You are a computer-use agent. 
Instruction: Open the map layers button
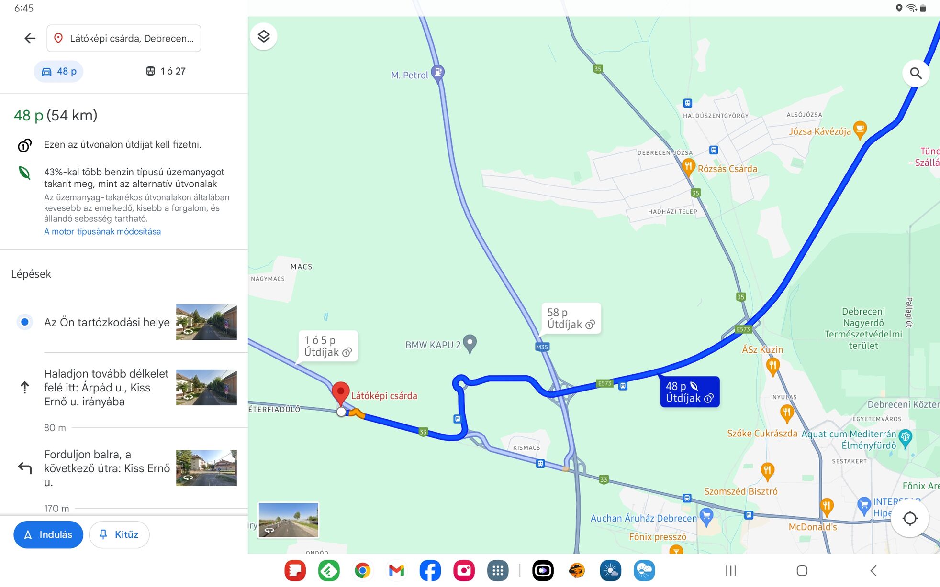point(264,36)
